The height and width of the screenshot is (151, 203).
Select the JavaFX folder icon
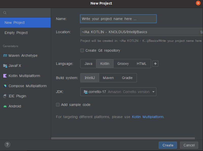(x=5, y=66)
